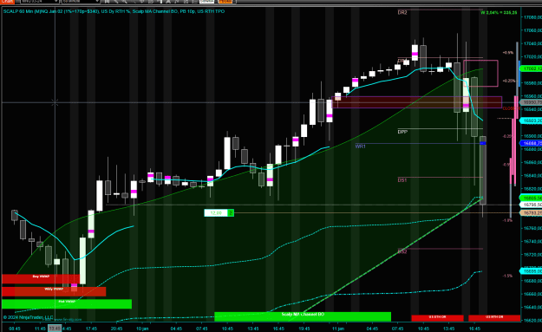Click the green 2 quantity box on order marker

[231, 213]
